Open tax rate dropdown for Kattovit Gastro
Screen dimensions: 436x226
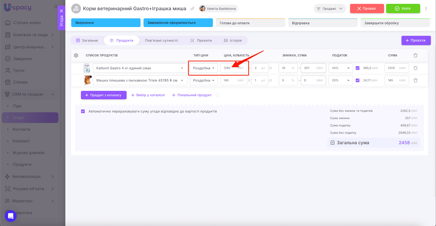point(341,68)
